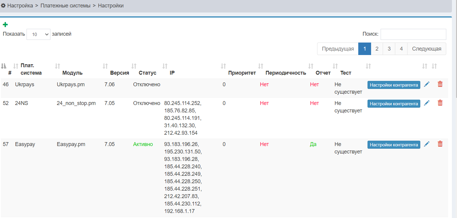Edit Easypay entry using pencil icon

tap(427, 144)
